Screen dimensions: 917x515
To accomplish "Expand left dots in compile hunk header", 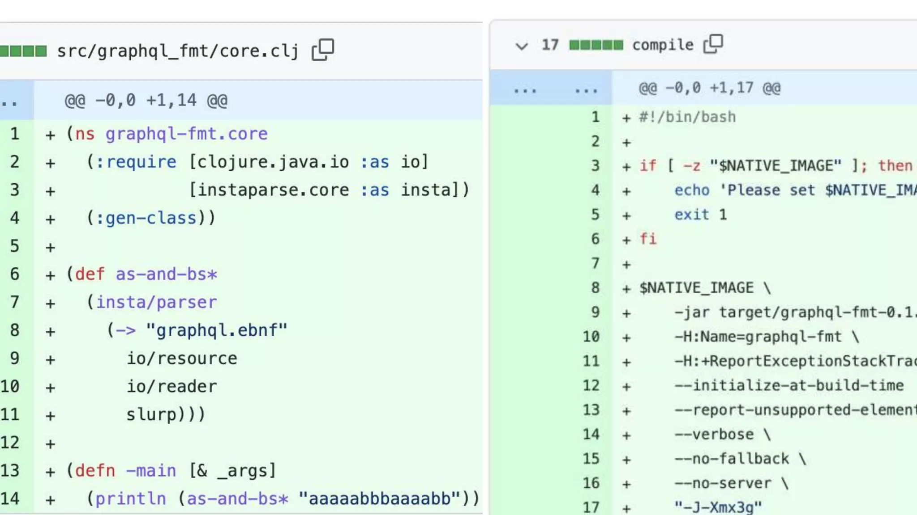I will [x=525, y=90].
